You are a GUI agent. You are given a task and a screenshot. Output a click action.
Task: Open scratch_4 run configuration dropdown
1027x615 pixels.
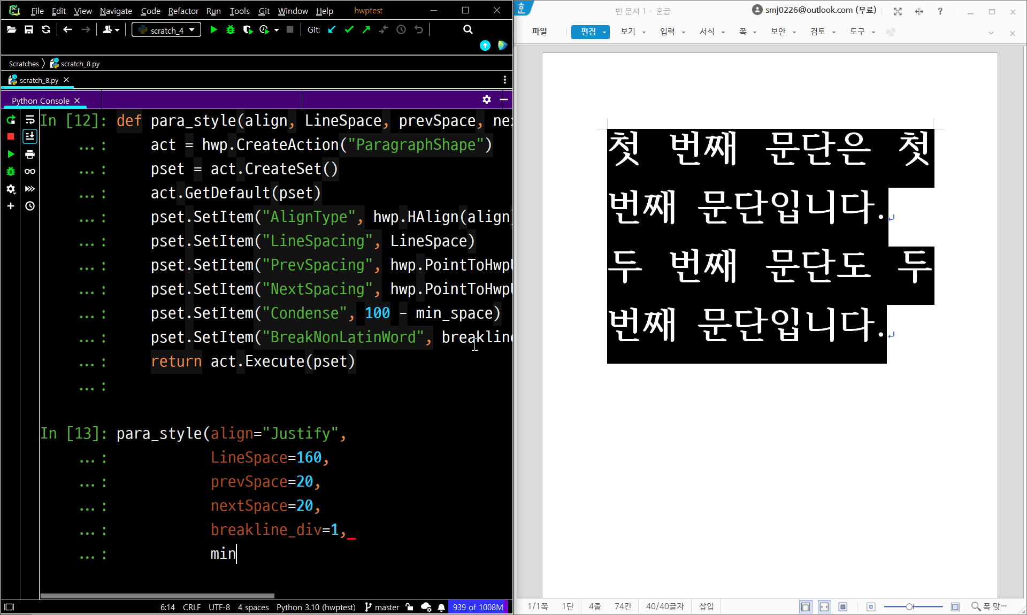166,30
